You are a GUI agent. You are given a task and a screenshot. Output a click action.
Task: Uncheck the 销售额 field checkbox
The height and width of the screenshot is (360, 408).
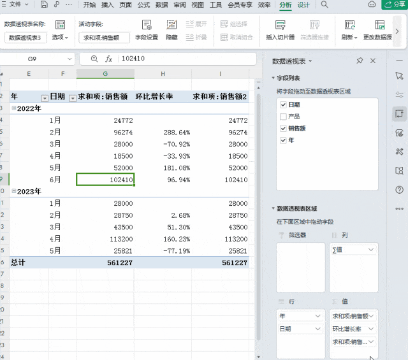[283, 128]
